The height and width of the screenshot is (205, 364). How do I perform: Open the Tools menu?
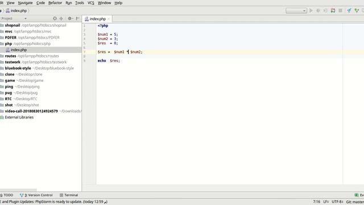pyautogui.click(x=80, y=3)
